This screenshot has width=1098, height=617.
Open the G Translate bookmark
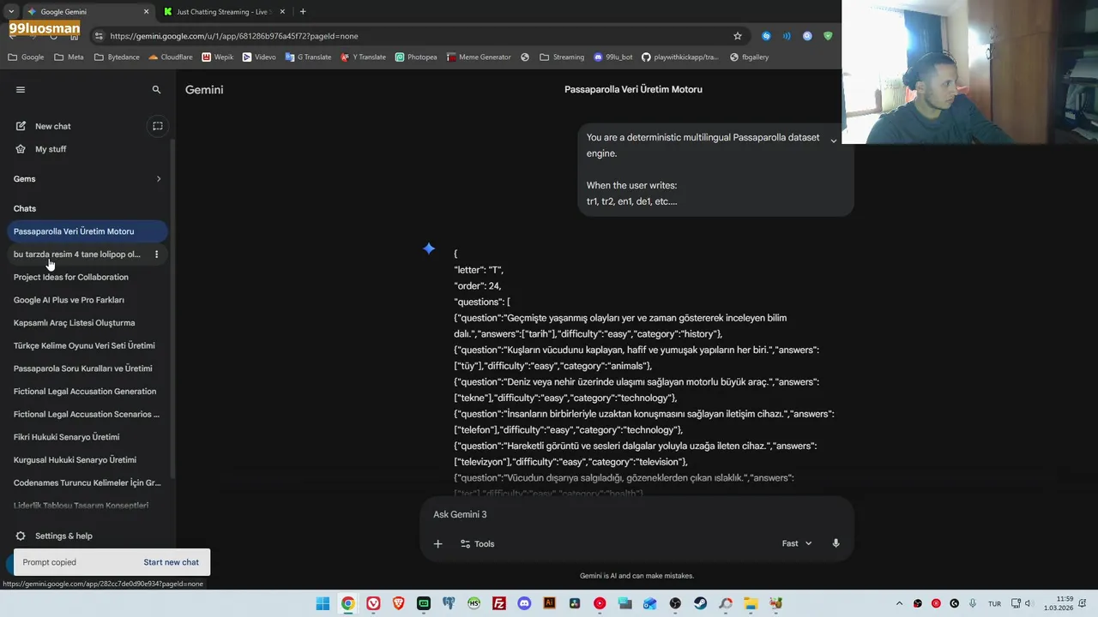pos(308,57)
